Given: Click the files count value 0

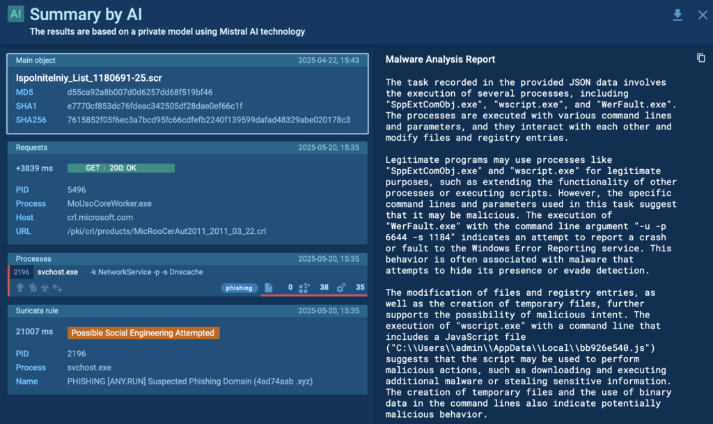Looking at the screenshot, I should (290, 288).
